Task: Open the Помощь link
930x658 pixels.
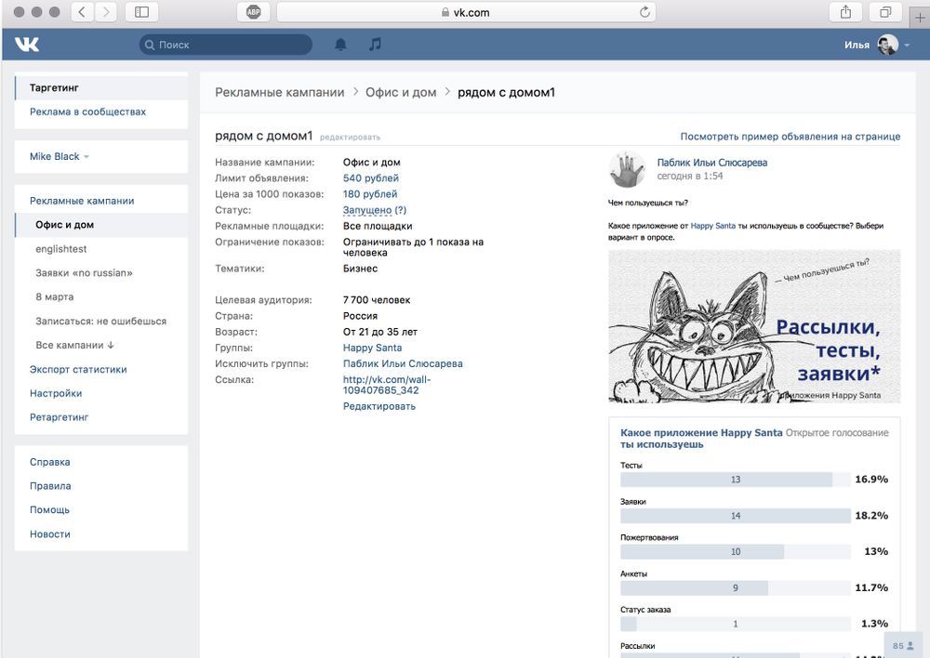Action: tap(50, 510)
